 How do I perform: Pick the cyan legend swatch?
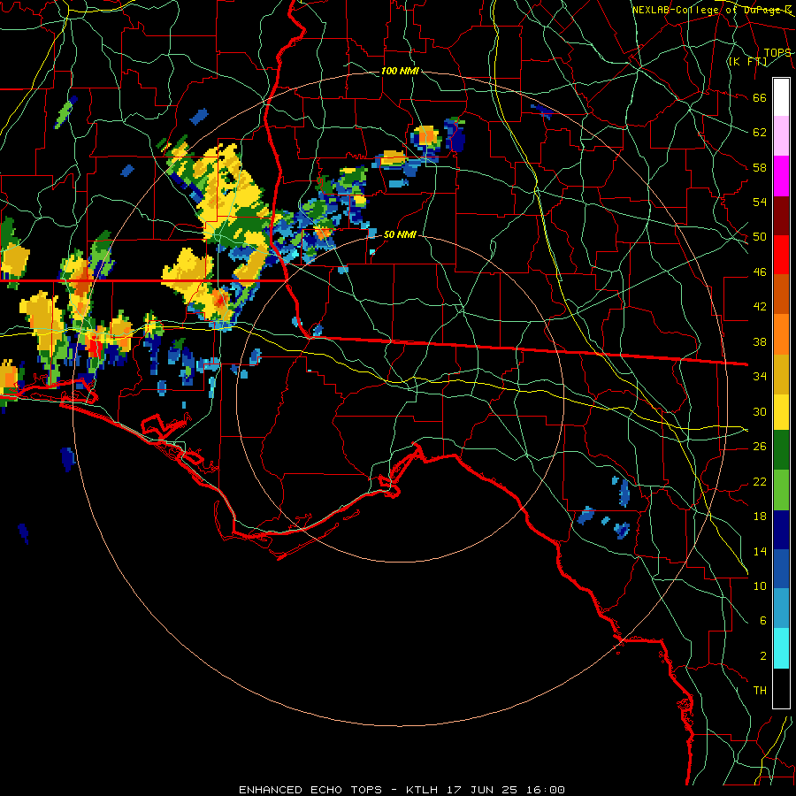pos(781,648)
